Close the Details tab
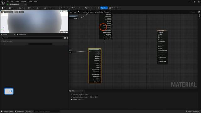The image size is (201, 113). tap(14, 35)
